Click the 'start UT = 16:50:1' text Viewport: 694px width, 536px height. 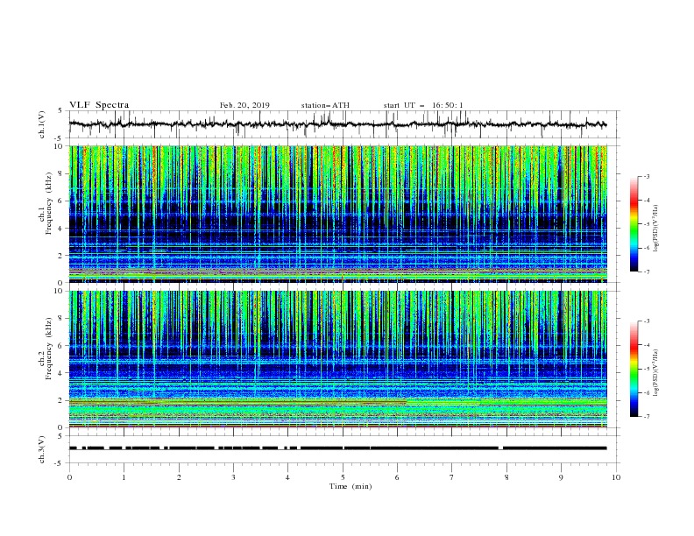click(423, 105)
